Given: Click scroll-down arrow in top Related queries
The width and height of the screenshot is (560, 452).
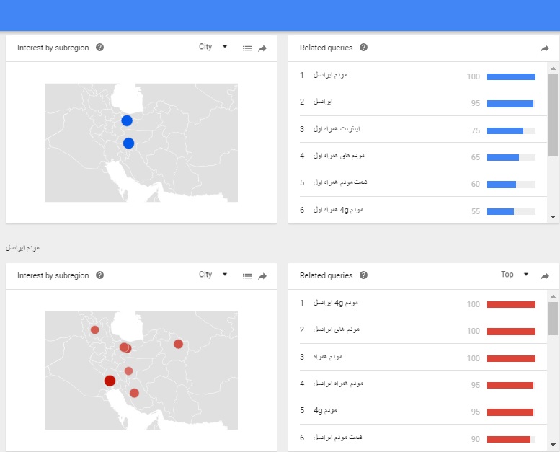Looking at the screenshot, I should click(x=553, y=216).
